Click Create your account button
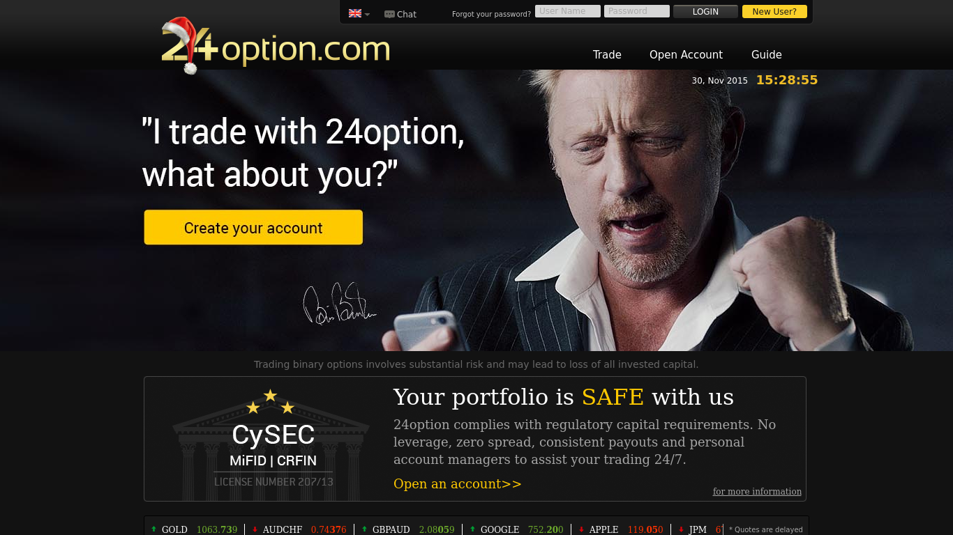Viewport: 953px width, 535px height. click(x=253, y=227)
